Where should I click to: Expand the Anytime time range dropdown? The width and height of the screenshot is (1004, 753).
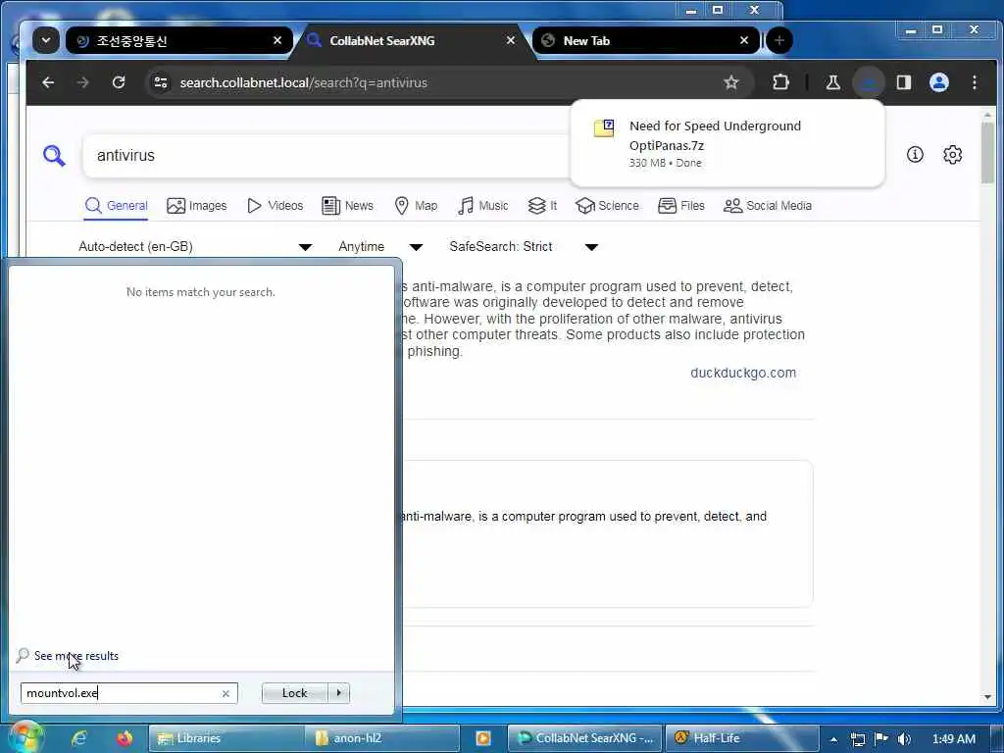coord(380,246)
